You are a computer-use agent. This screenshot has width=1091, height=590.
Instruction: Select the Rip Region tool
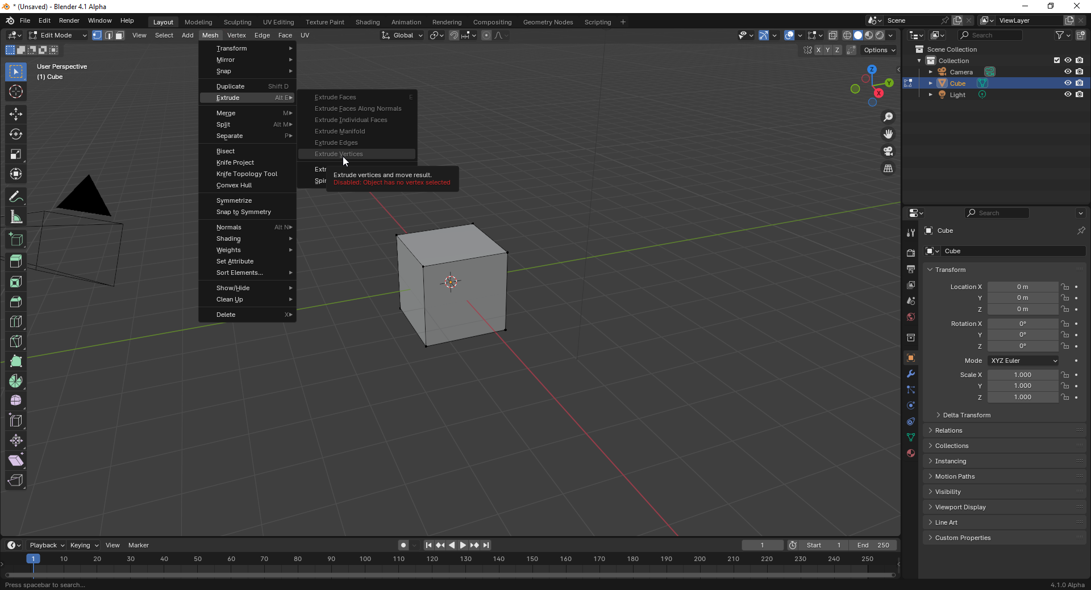pyautogui.click(x=16, y=480)
